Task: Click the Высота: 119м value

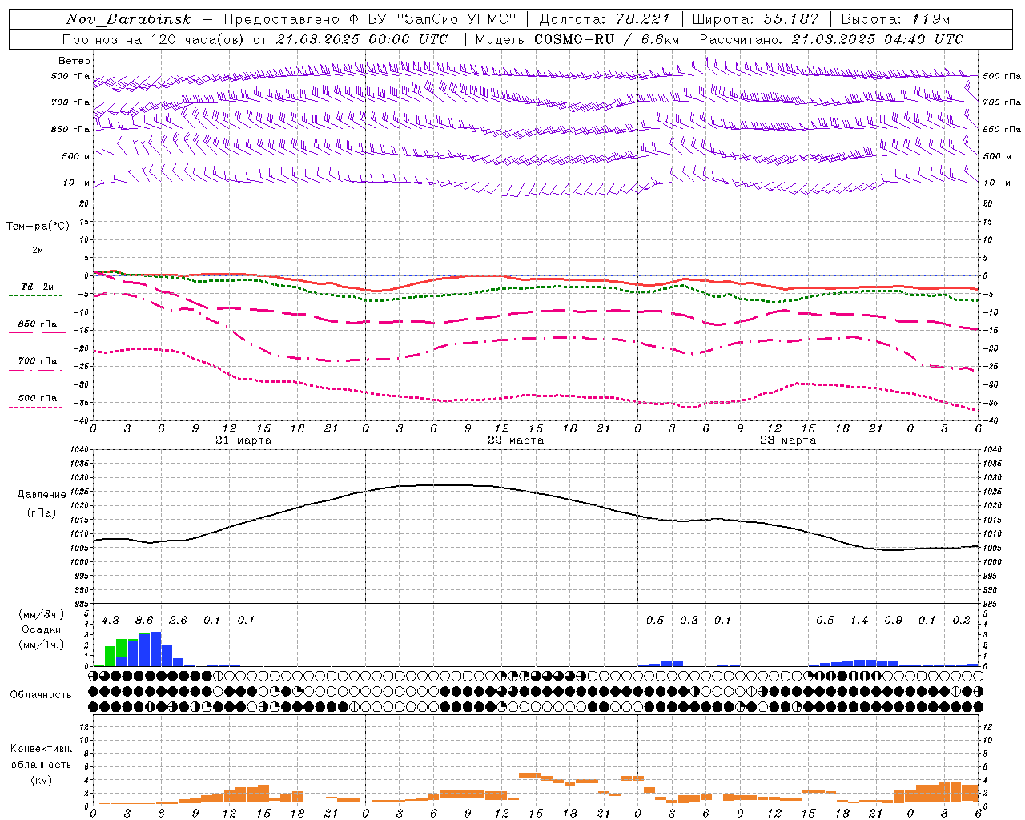Action: [896, 19]
